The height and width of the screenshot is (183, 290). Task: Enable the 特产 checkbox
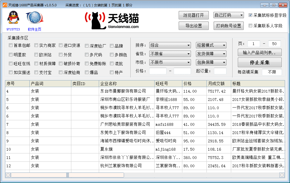pyautogui.click(x=112, y=72)
